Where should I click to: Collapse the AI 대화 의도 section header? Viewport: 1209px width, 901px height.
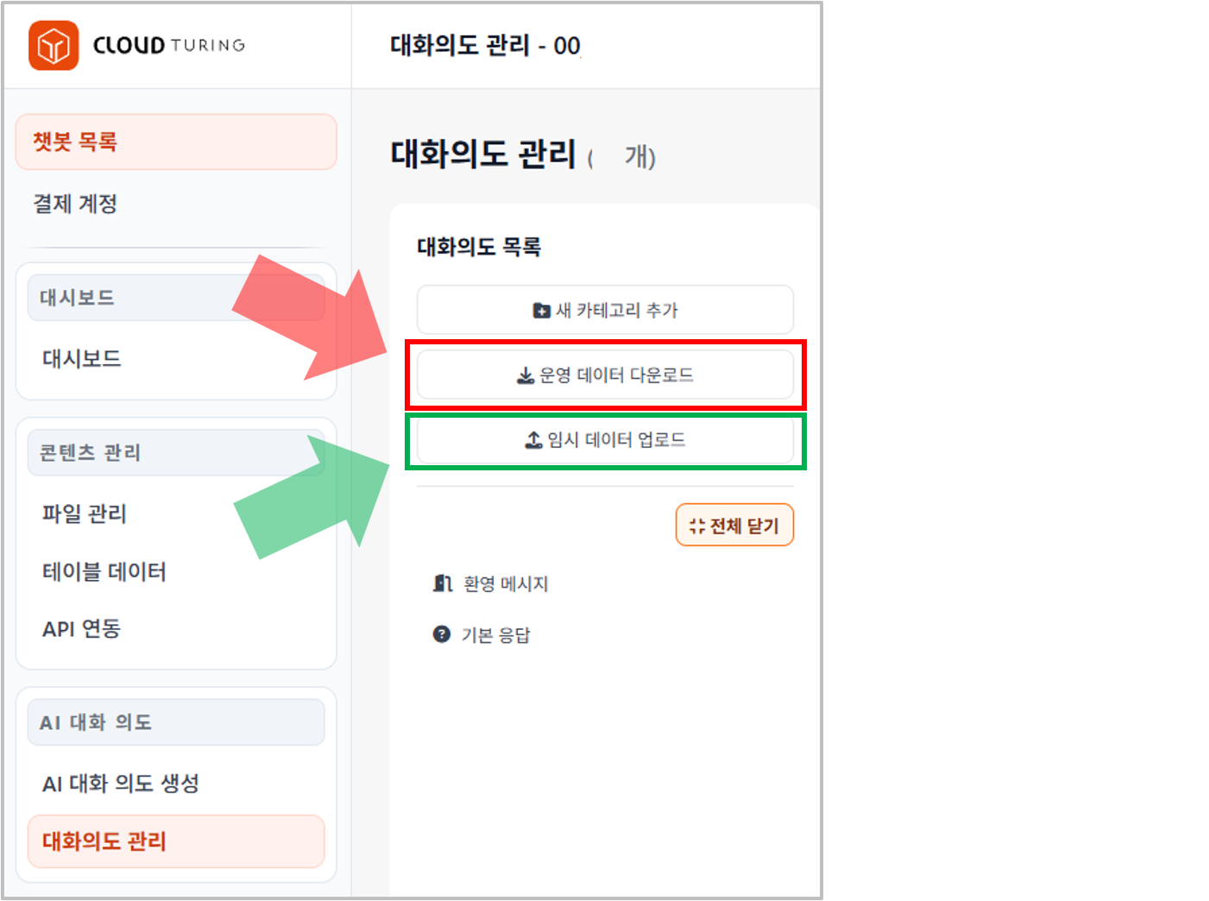click(x=176, y=722)
